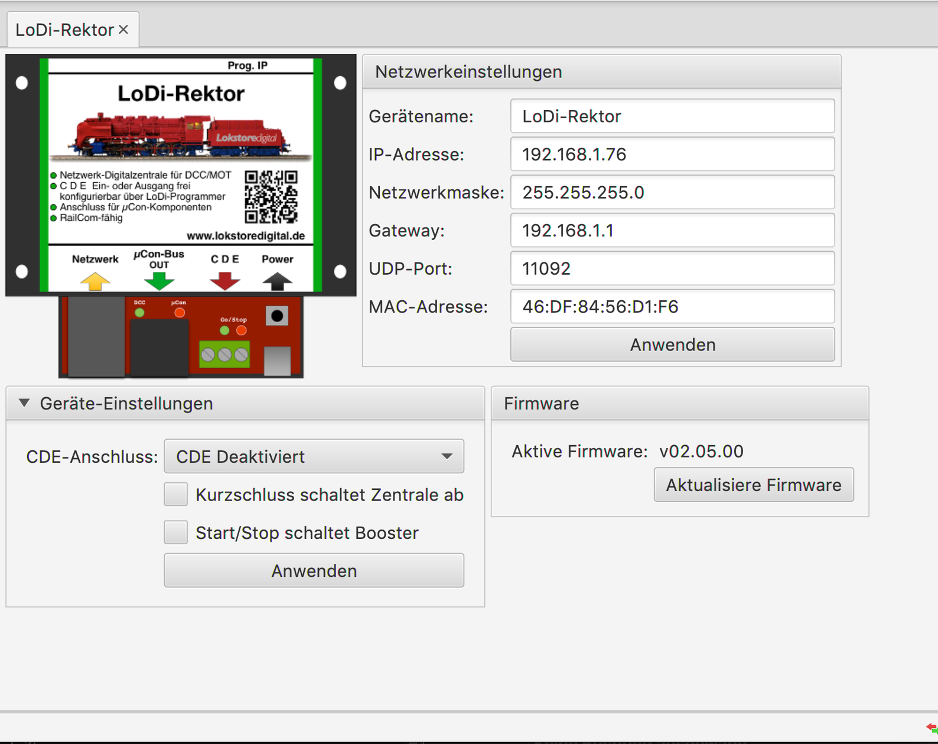Click the Gateway field 192.168.1.1
938x744 pixels.
672,230
